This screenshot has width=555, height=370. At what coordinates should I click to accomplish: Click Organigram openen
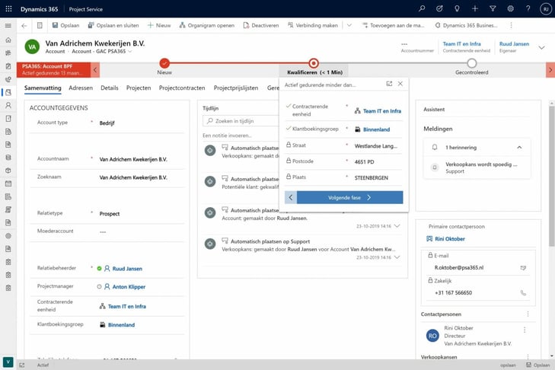[x=207, y=25]
